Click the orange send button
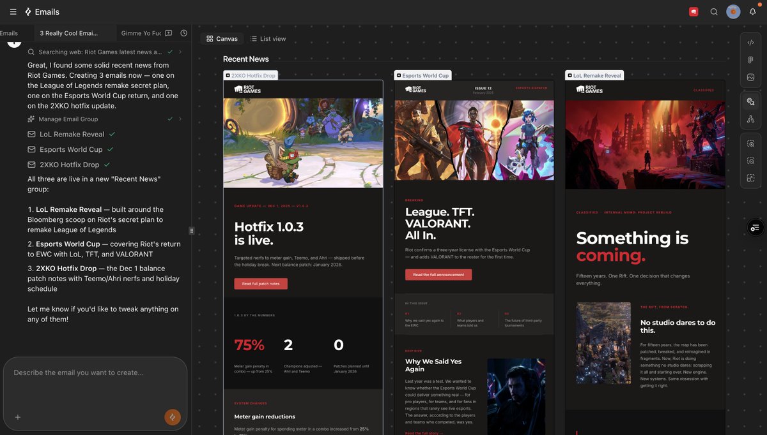 point(173,417)
